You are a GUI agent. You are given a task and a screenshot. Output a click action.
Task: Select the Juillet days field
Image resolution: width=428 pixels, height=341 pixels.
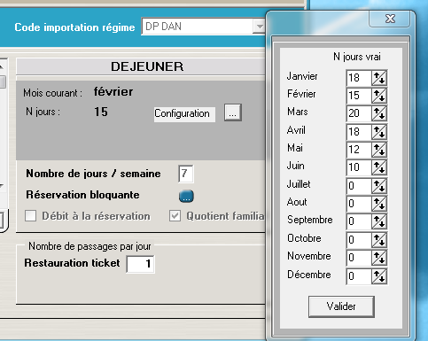click(x=359, y=186)
